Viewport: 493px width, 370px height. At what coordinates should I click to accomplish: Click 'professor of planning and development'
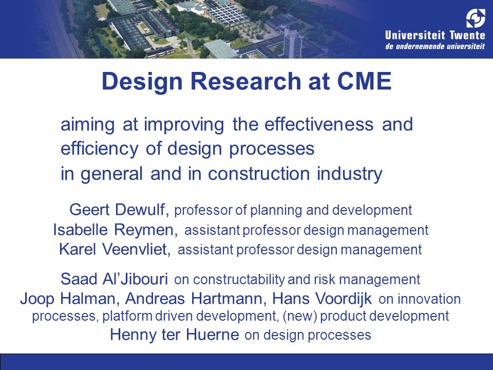point(293,211)
